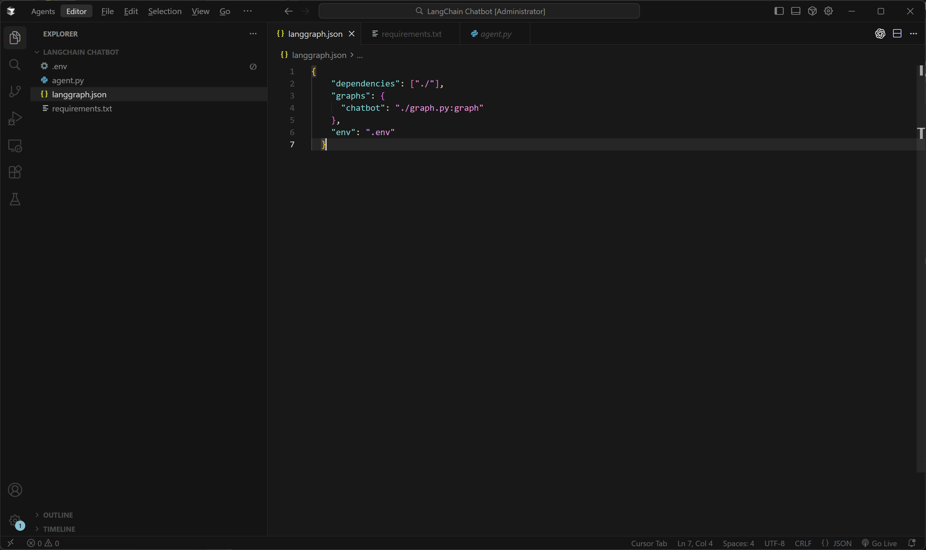Click the ignored-file marker beside .env
Screen dimensions: 926x550
tap(253, 67)
